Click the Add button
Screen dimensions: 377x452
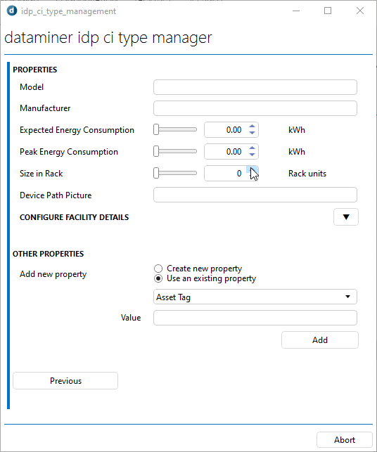(x=320, y=340)
